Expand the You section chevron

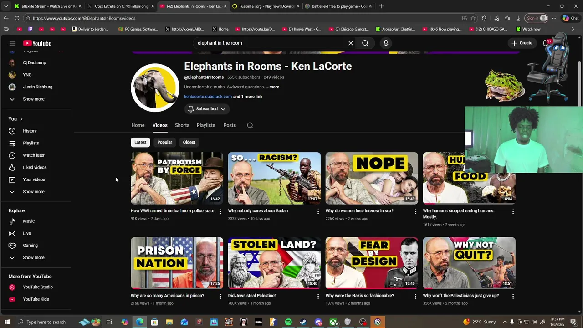coord(21,119)
